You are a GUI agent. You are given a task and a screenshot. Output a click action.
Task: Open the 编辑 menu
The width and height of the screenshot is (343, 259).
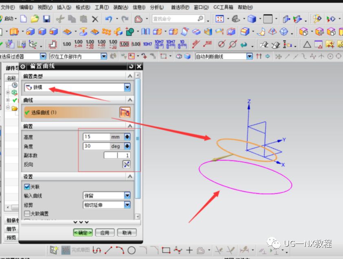click(x=26, y=7)
